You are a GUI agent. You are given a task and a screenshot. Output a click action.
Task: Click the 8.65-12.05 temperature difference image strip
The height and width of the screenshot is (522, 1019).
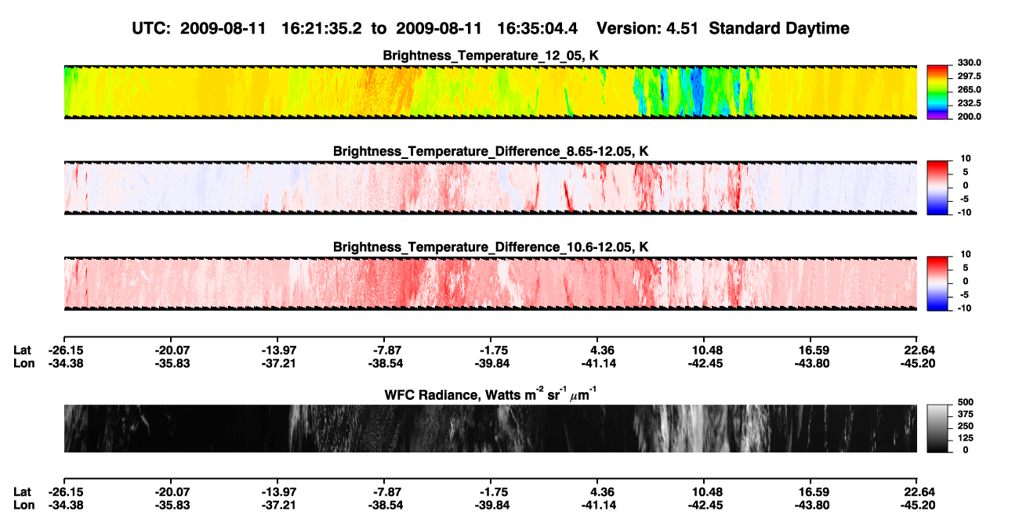(491, 188)
